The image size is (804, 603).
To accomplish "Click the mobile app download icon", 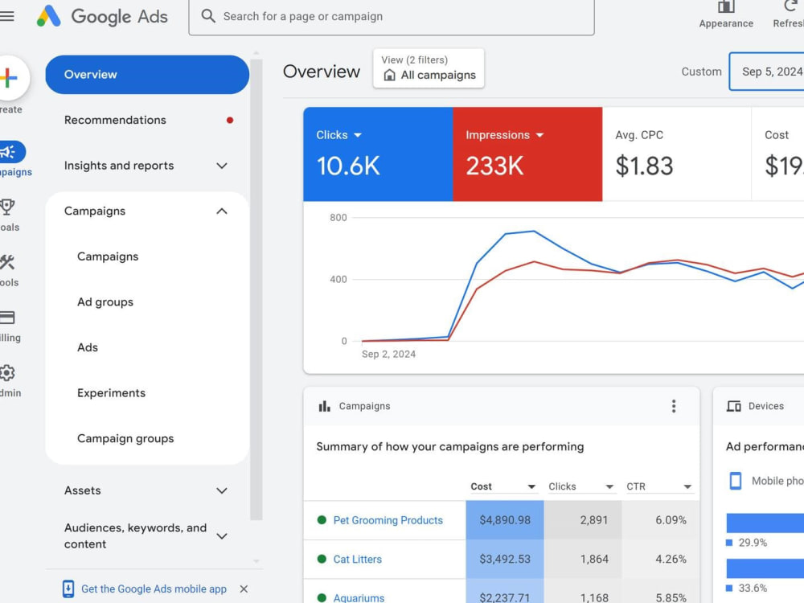I will (x=68, y=589).
